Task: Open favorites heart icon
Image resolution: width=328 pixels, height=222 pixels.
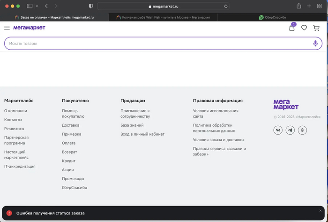Action: pos(304,28)
